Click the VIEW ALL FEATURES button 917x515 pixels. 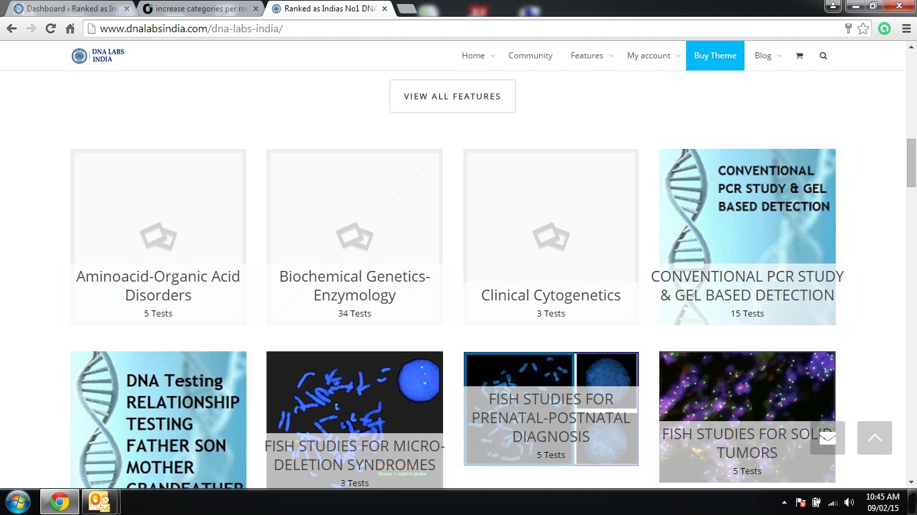coord(452,97)
